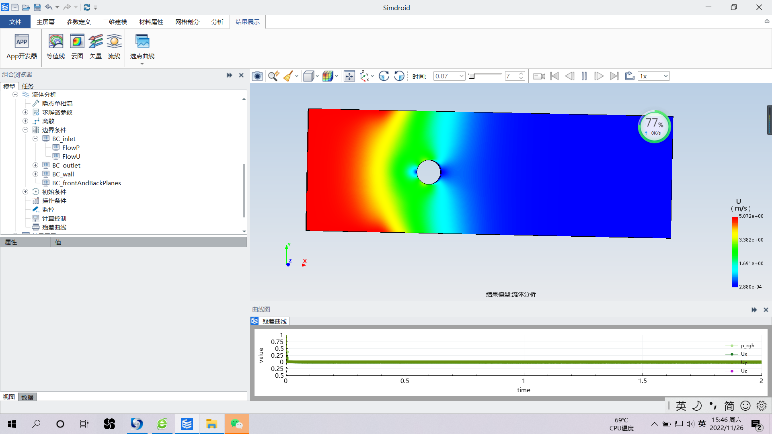Click the fit-to-view arrows icon
This screenshot has height=434, width=772.
(x=349, y=76)
